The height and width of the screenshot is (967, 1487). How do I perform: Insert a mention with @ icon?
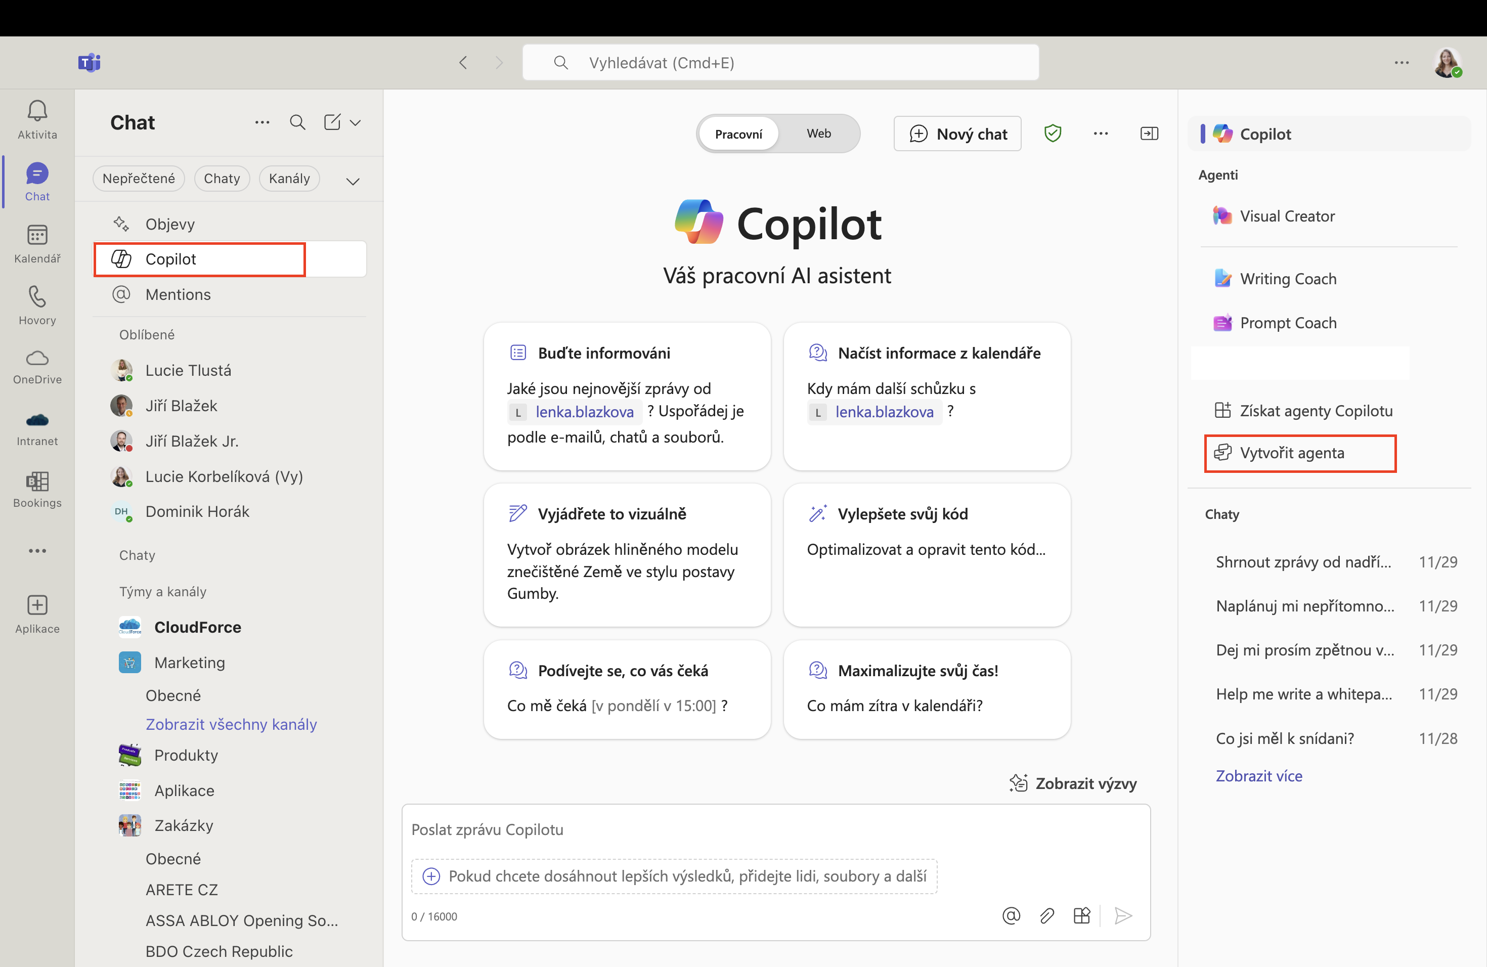pyautogui.click(x=1011, y=915)
